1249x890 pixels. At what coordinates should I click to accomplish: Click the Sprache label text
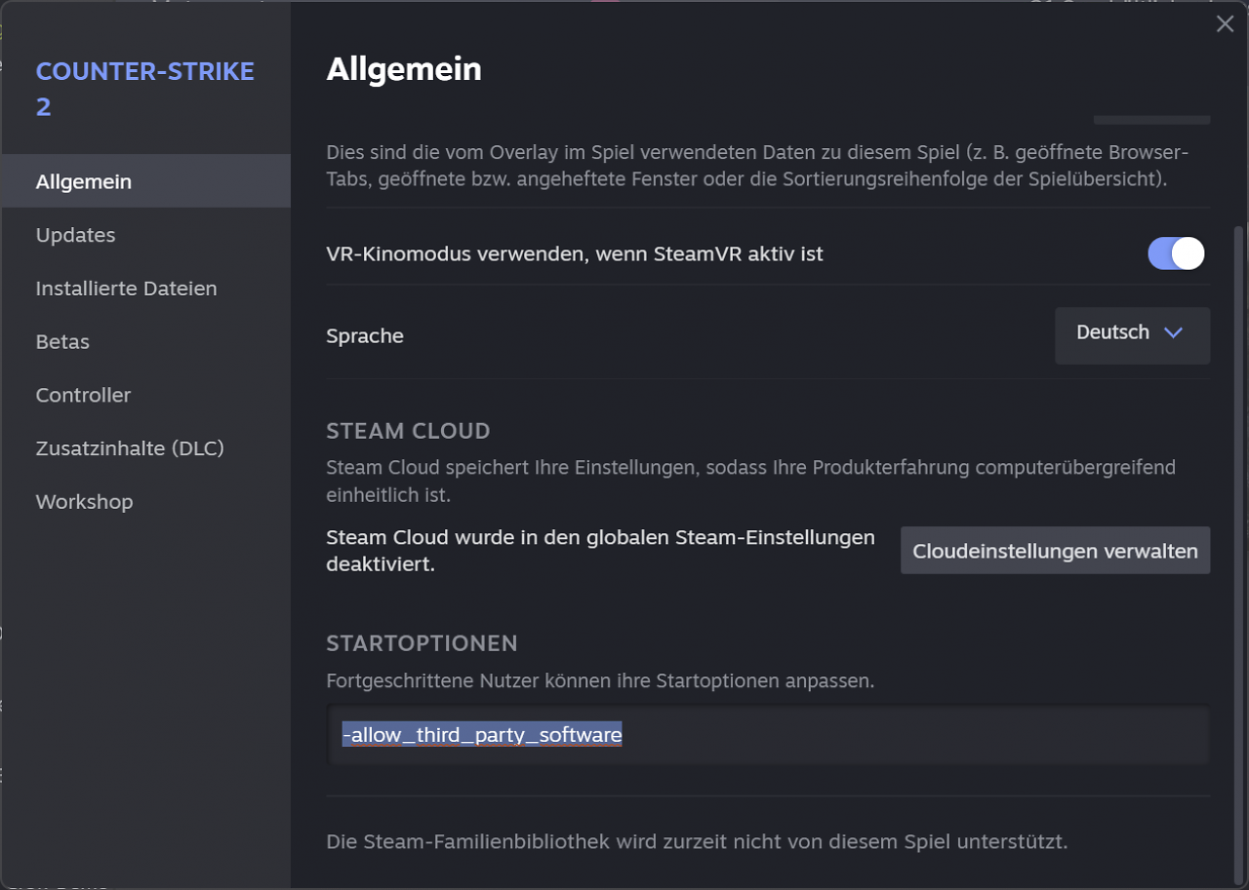click(x=365, y=336)
